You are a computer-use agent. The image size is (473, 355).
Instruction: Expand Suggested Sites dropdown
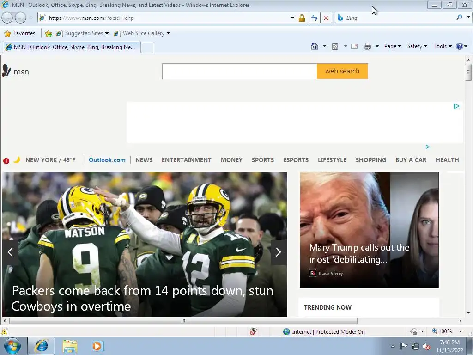coord(107,33)
